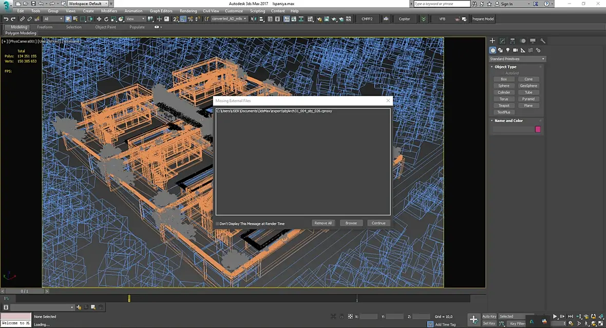Collapse the Object Type rollout
The width and height of the screenshot is (606, 328).
click(x=506, y=67)
